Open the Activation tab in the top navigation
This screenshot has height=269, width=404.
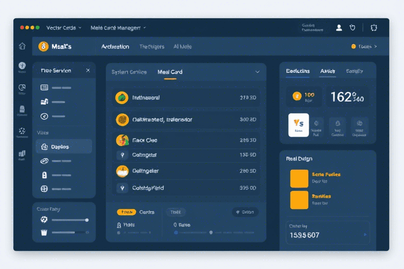(x=115, y=47)
